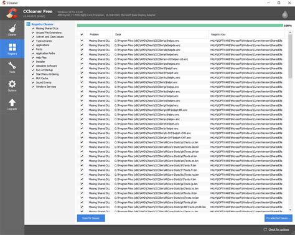
Task: Toggle Unused File Extensions option
Action: pyautogui.click(x=33, y=32)
